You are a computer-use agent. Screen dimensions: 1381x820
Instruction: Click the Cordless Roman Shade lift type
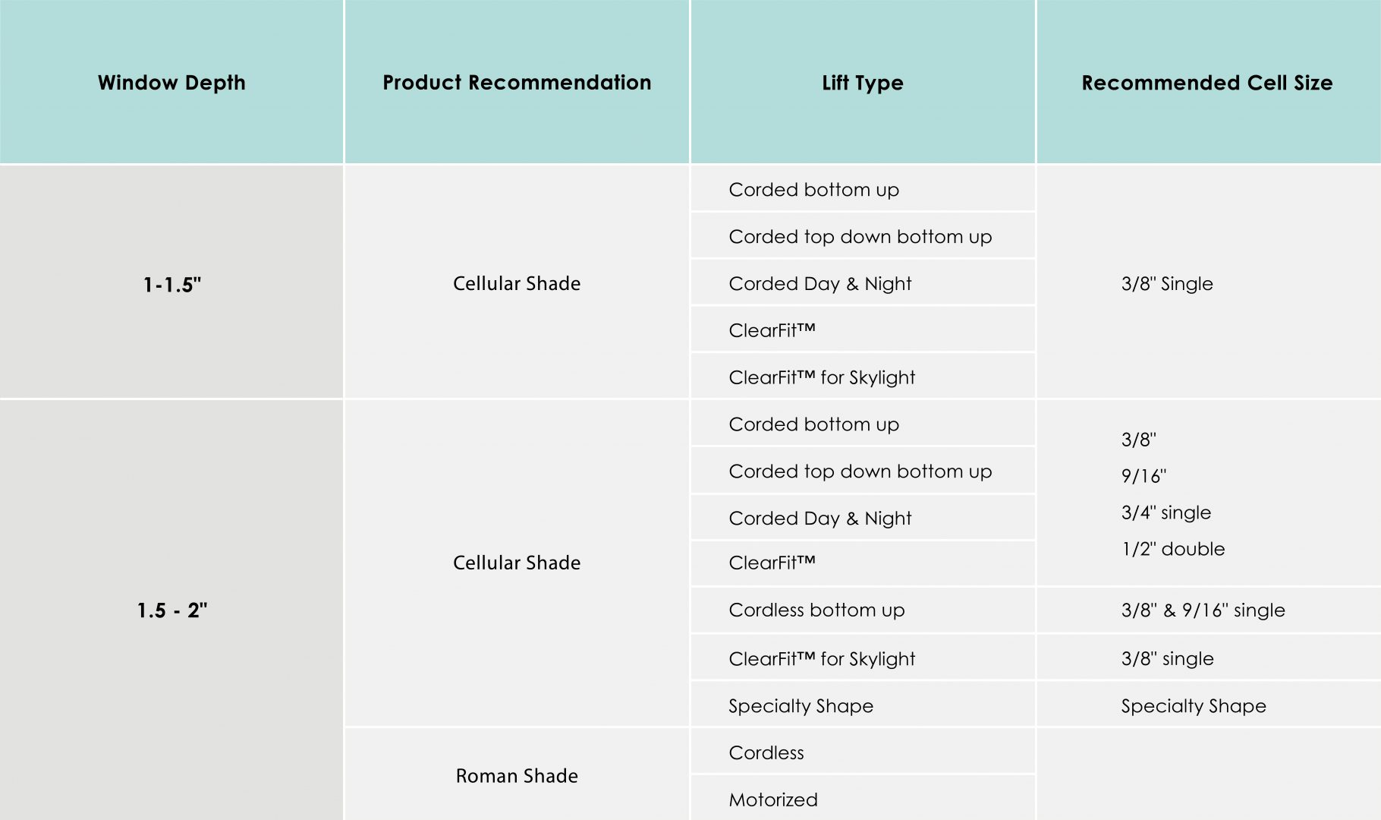point(766,752)
